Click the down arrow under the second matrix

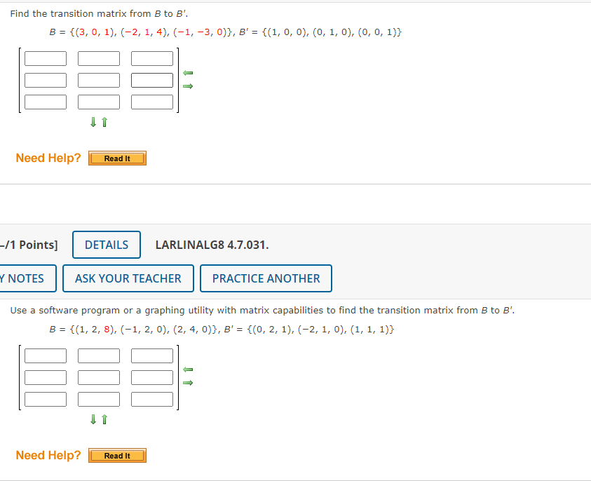[93, 419]
